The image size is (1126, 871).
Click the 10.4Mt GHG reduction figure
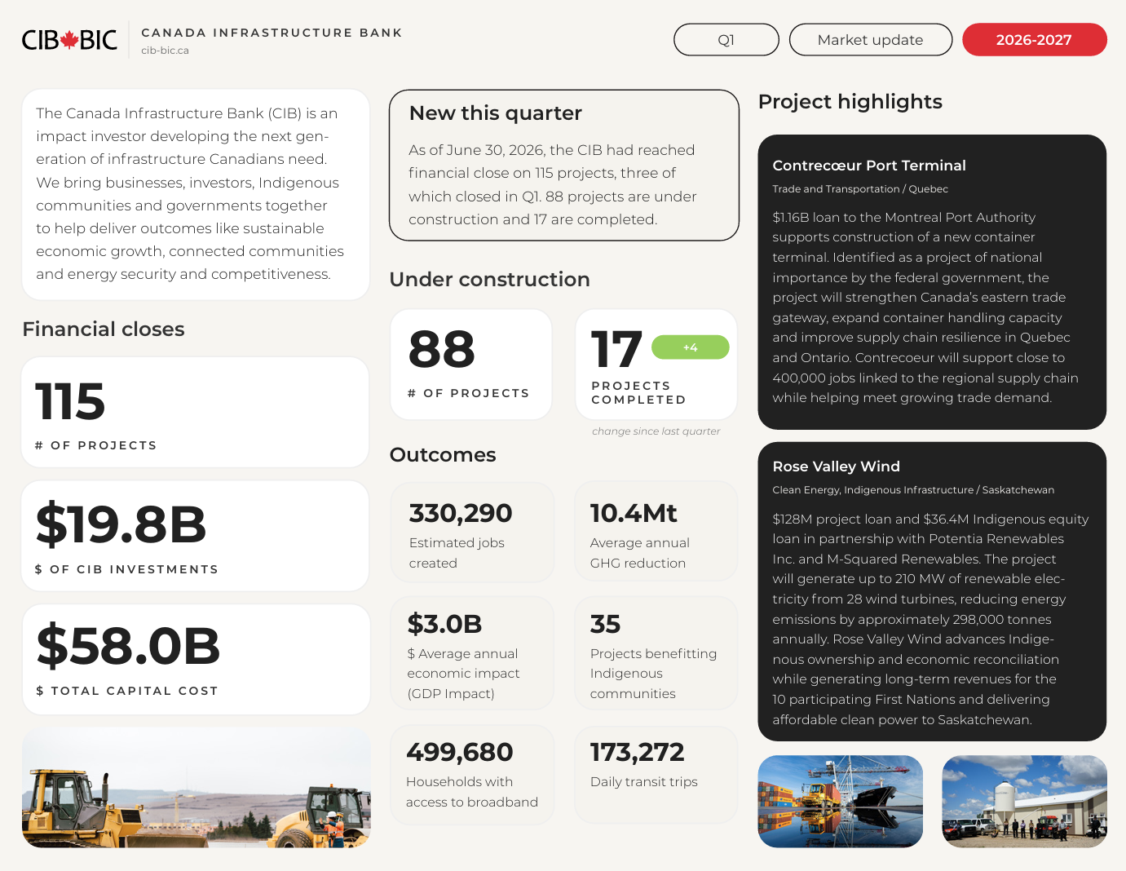(634, 513)
